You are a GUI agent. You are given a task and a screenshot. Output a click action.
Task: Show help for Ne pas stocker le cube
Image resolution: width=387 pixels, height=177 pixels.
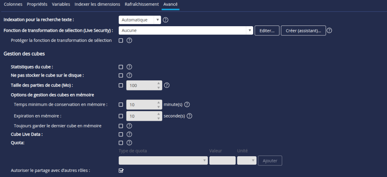click(129, 75)
